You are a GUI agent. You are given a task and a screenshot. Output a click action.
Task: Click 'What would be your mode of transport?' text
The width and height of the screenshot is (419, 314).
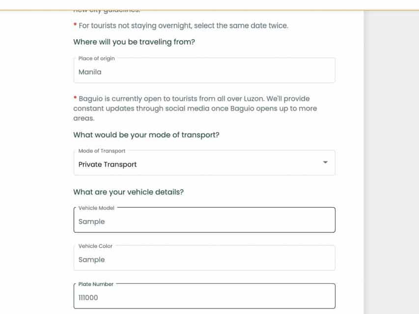(146, 134)
